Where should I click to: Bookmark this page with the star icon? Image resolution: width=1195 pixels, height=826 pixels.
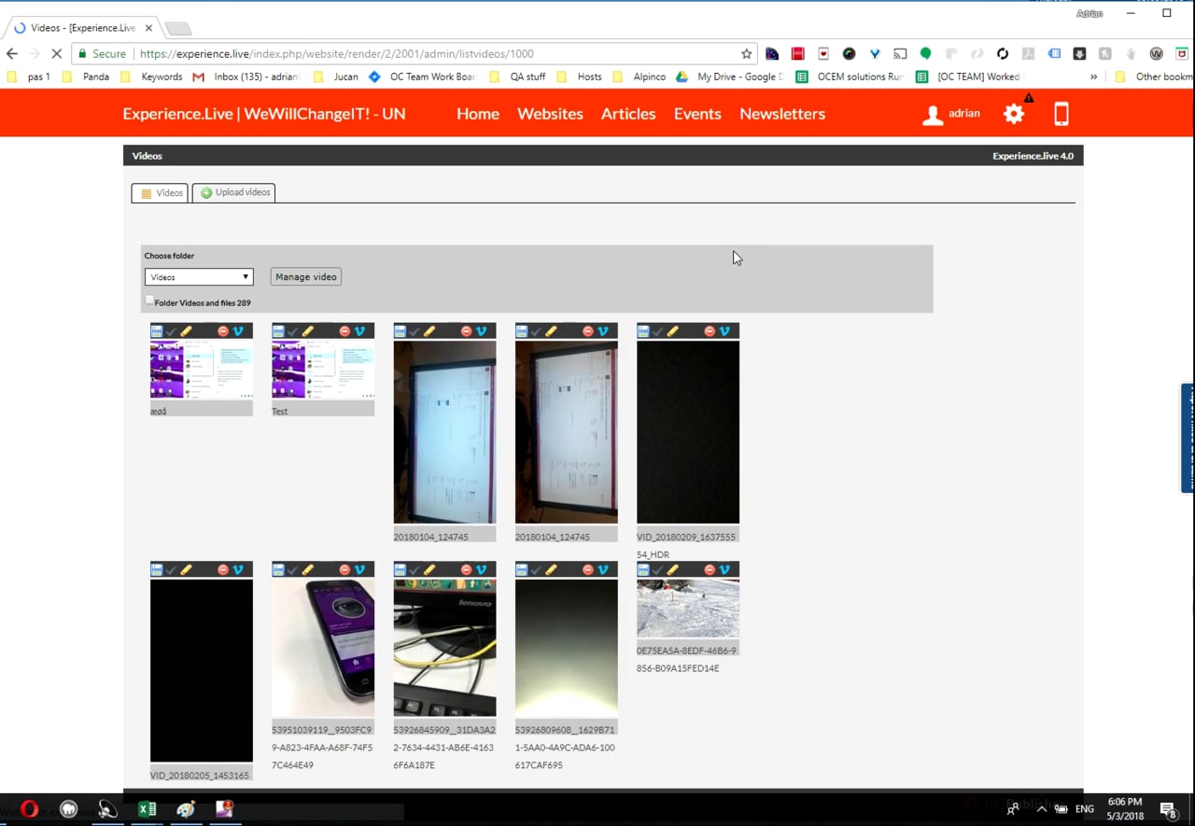(x=746, y=54)
